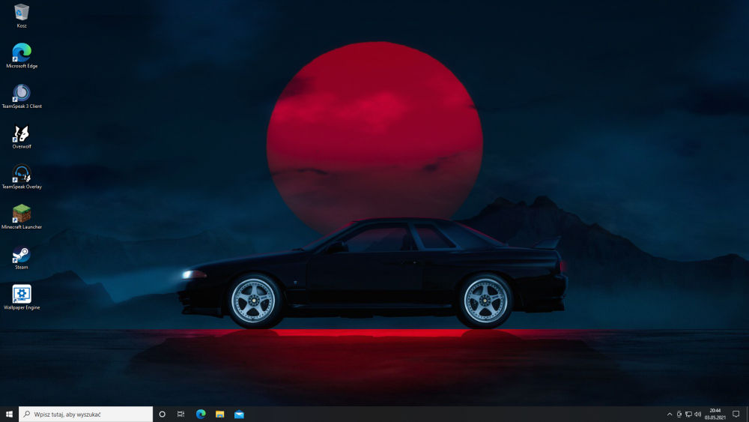
Task: Click the TeamSpeak Overlay desktop shortcut
Action: (x=22, y=174)
